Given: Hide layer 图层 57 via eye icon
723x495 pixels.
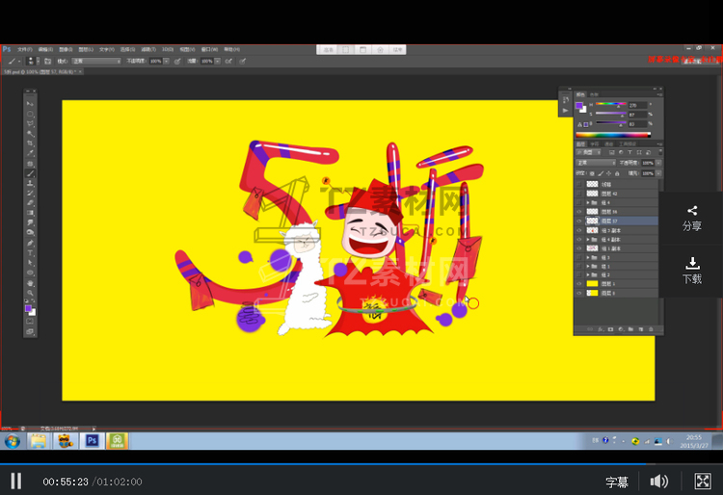Looking at the screenshot, I should pyautogui.click(x=579, y=221).
